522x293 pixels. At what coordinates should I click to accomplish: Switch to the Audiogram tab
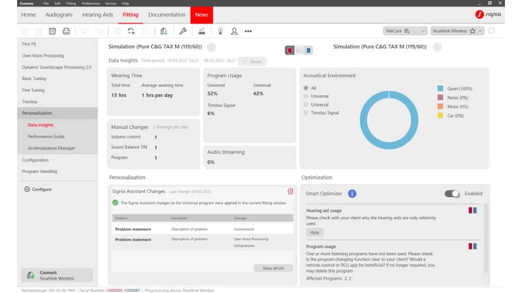coord(59,15)
